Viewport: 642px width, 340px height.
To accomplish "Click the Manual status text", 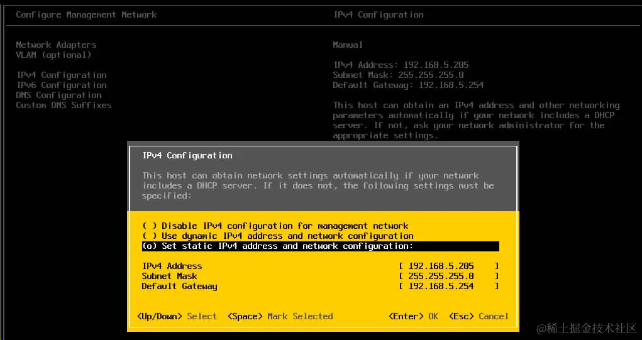I will pos(348,45).
